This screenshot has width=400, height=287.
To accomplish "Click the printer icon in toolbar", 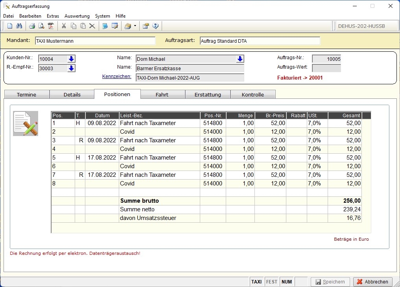I will (x=32, y=26).
